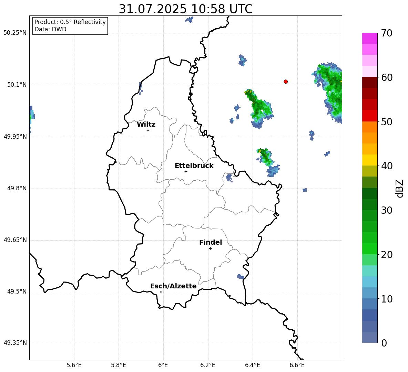The image size is (408, 372).
Task: Click the 'Data: DWD' text
Action: pyautogui.click(x=50, y=29)
